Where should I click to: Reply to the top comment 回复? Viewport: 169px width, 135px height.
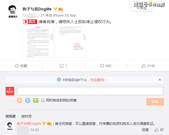[x=145, y=130]
